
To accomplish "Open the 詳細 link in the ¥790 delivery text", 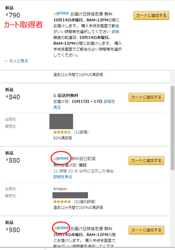I will click(115, 32).
